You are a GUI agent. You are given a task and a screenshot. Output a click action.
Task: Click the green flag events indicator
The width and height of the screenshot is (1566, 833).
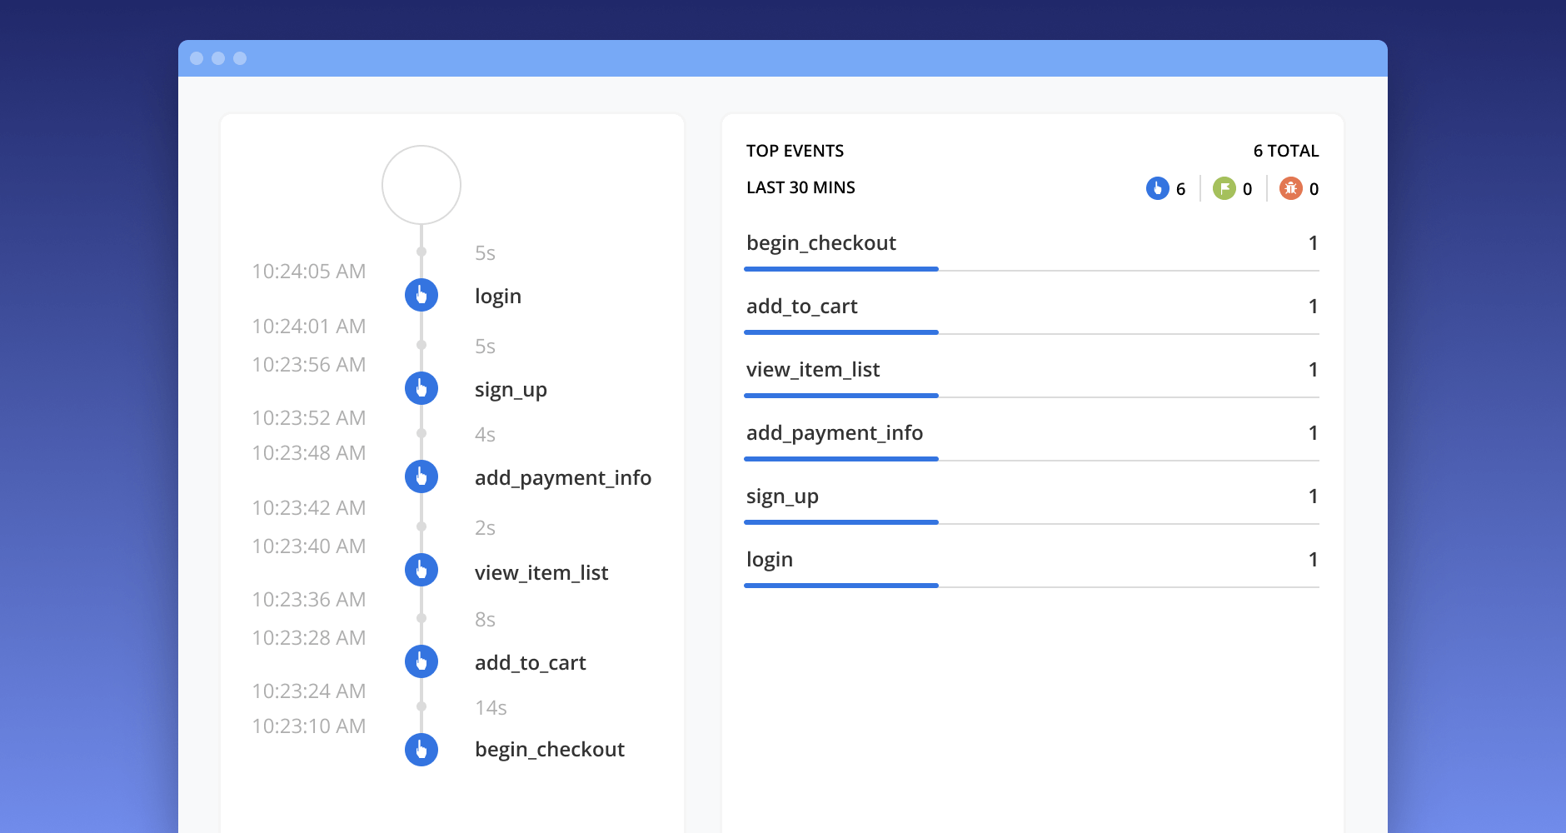1224,188
